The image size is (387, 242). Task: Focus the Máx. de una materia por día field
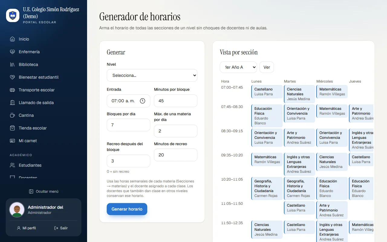click(176, 131)
